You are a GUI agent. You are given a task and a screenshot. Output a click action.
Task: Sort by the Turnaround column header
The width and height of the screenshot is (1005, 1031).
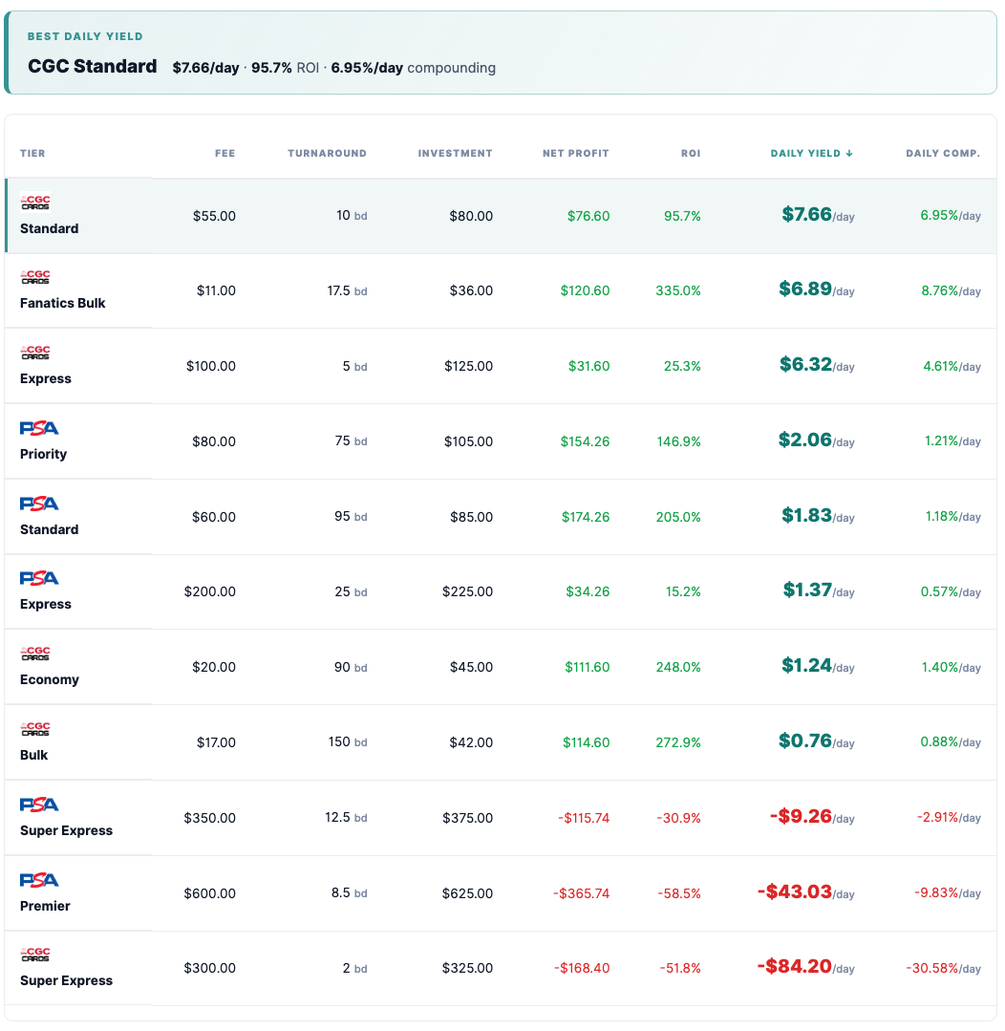[x=328, y=153]
